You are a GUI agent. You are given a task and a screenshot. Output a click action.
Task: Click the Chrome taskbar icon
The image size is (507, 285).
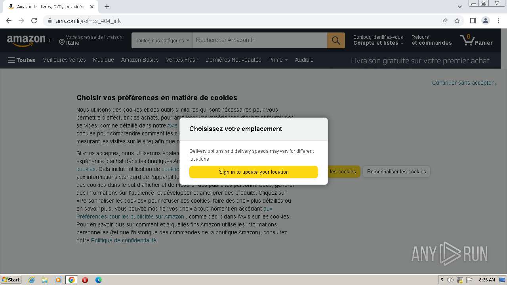click(x=72, y=280)
